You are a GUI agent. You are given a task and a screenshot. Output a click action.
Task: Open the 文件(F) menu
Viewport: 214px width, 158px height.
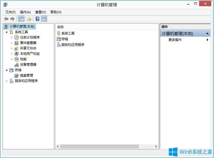(x=11, y=12)
